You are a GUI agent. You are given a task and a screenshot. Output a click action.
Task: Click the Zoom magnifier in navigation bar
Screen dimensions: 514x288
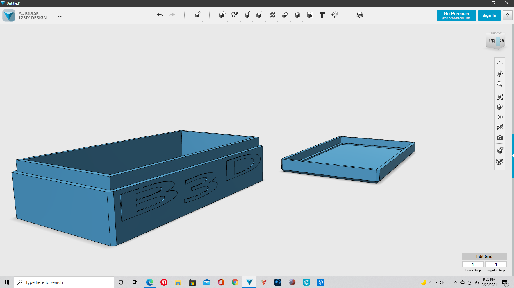(500, 84)
